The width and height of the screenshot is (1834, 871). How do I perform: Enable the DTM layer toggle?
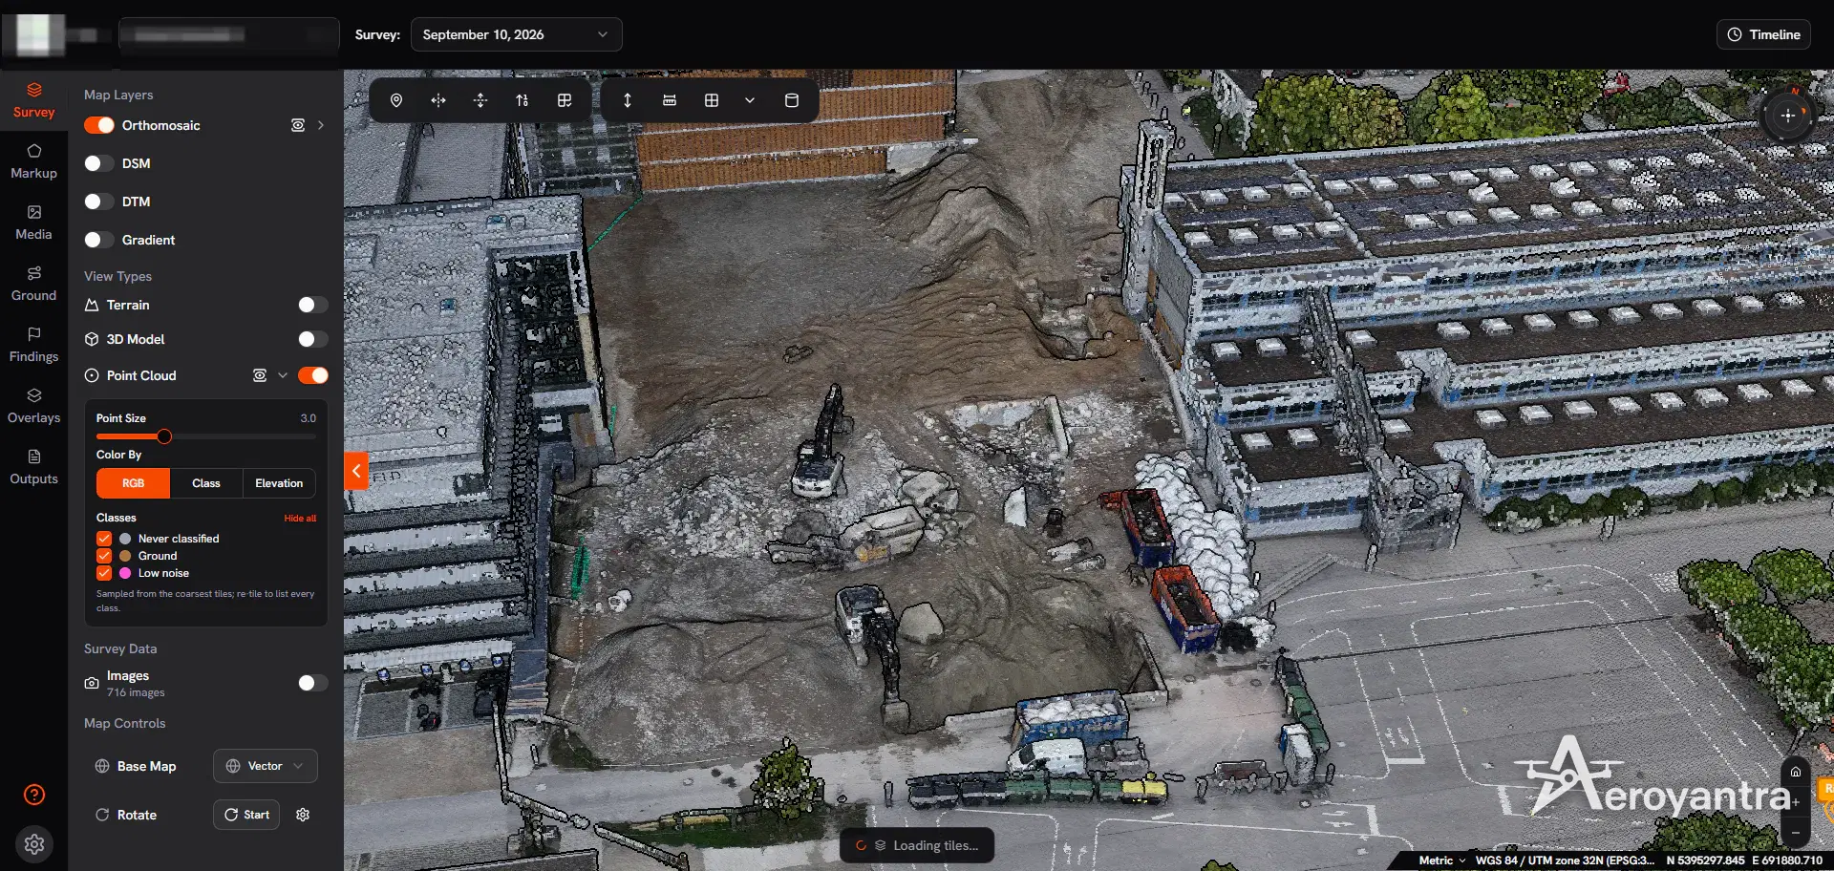99,202
